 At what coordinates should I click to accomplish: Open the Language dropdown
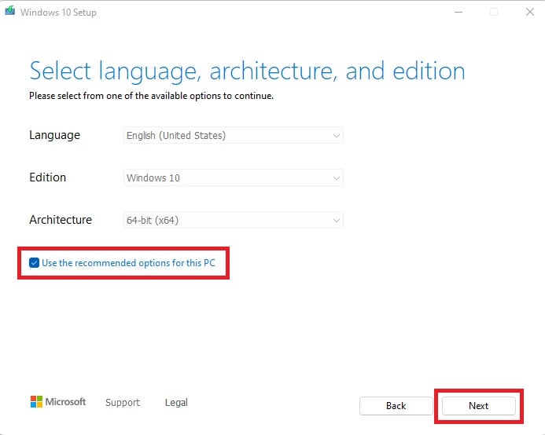pos(233,136)
